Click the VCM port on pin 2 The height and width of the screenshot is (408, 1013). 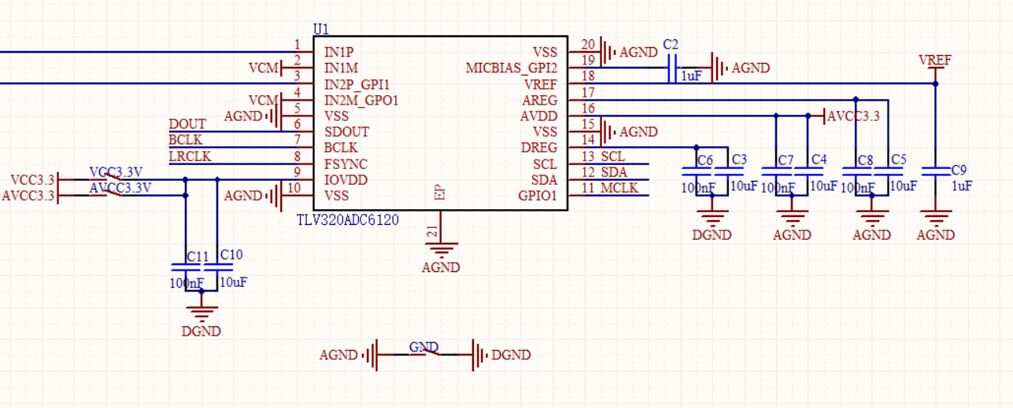[265, 68]
